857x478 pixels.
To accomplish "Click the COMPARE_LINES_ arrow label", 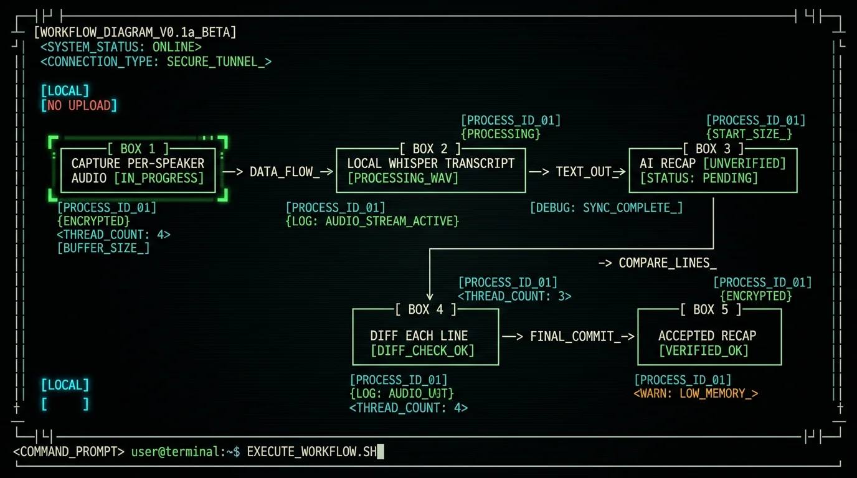I will (668, 263).
